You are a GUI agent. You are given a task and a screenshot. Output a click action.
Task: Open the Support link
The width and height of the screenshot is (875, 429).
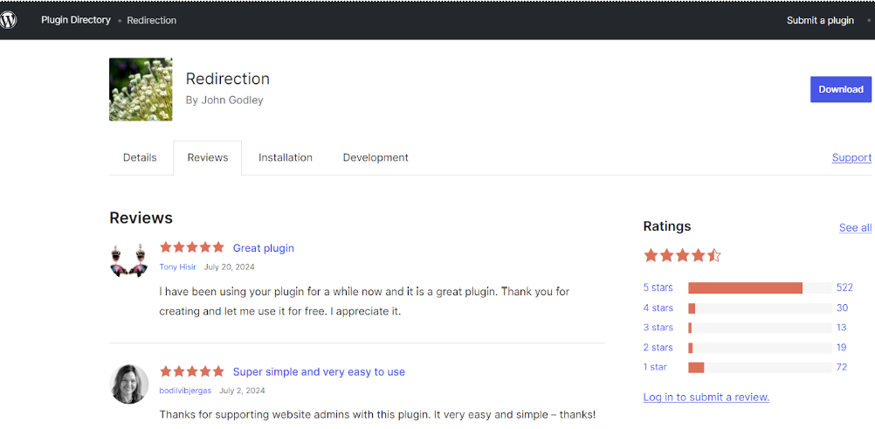point(851,157)
